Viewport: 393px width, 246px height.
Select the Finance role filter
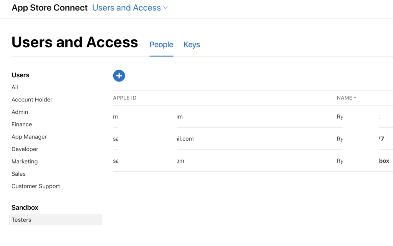pos(22,124)
